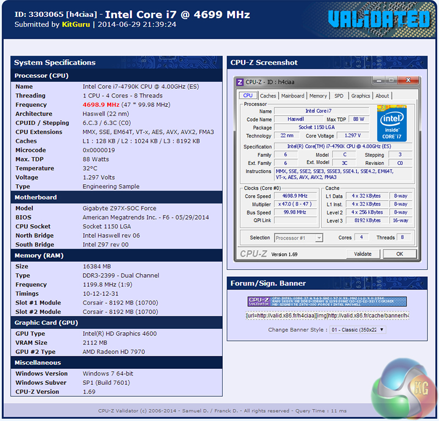Click the VRAM Size 2112 MB value
Viewport: 439px width, 421px height.
tap(95, 343)
